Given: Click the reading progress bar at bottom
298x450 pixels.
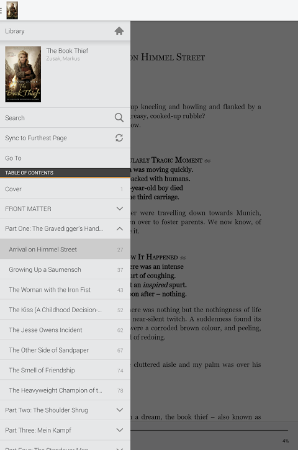Looking at the screenshot, I should point(209,430).
